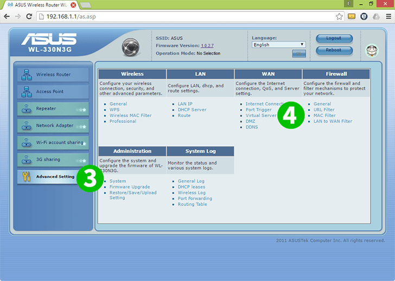Open the Chrome hamburger menu
This screenshot has width=395, height=281.
[x=388, y=17]
